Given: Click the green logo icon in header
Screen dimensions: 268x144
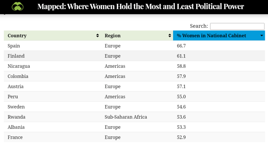Looking at the screenshot, I should click(x=17, y=6).
